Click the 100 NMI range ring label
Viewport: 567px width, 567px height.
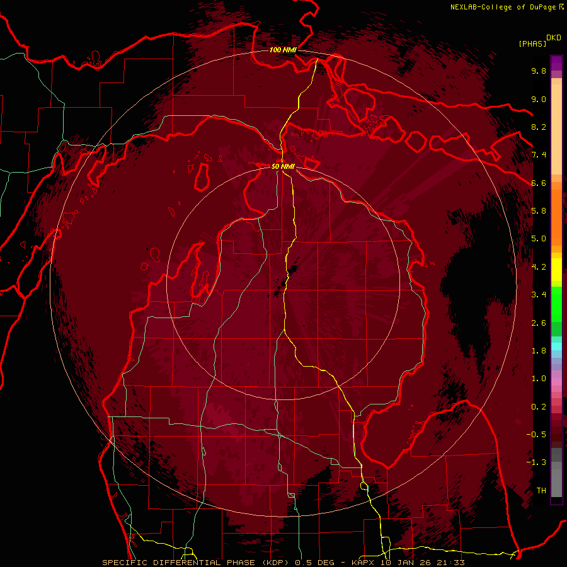pos(283,50)
